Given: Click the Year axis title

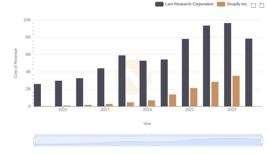Looking at the screenshot, I should pyautogui.click(x=147, y=124).
